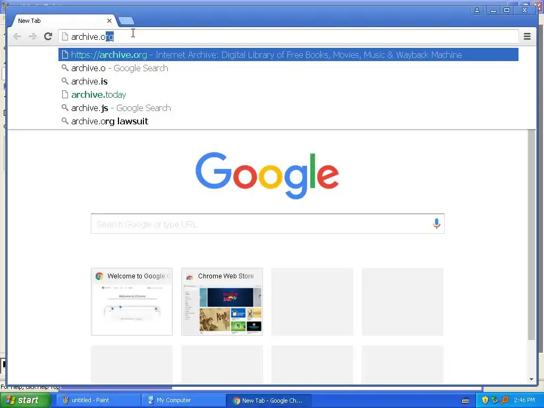Click the Chrome Web Store tile title

coord(225,276)
